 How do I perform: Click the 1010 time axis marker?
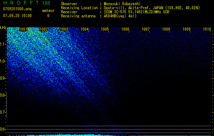pos(207,29)
